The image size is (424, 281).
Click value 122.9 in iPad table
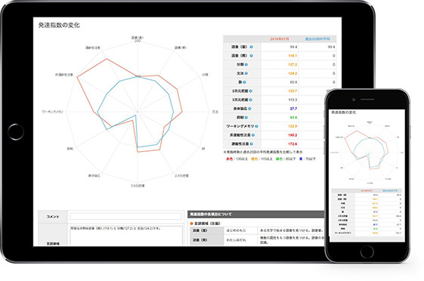(292, 126)
